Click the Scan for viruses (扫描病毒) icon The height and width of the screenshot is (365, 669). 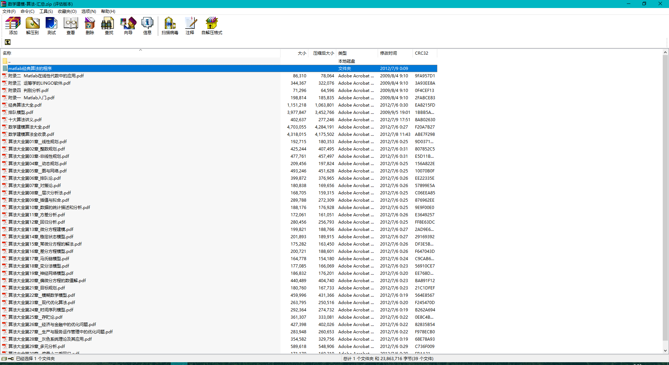point(170,25)
